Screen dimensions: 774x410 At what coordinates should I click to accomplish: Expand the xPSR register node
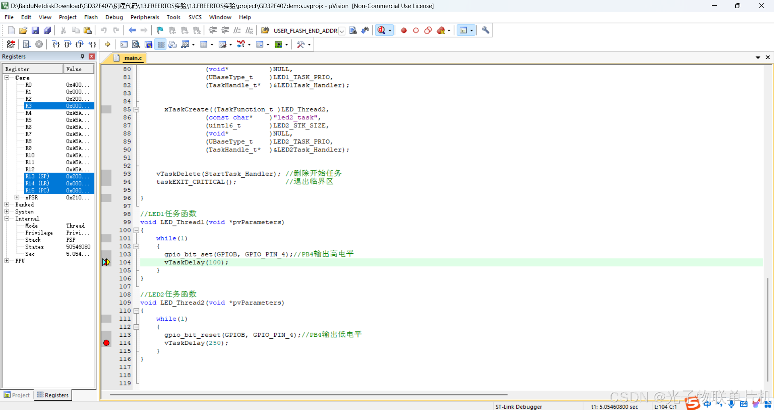coord(17,197)
